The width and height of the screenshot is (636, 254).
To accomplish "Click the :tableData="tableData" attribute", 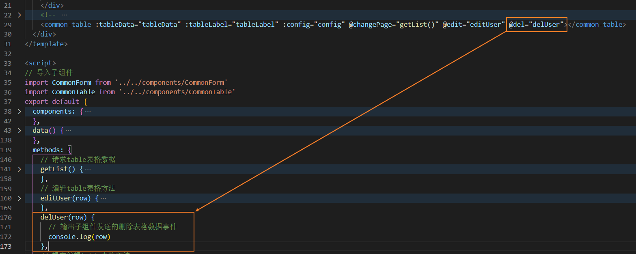I will click(x=138, y=25).
